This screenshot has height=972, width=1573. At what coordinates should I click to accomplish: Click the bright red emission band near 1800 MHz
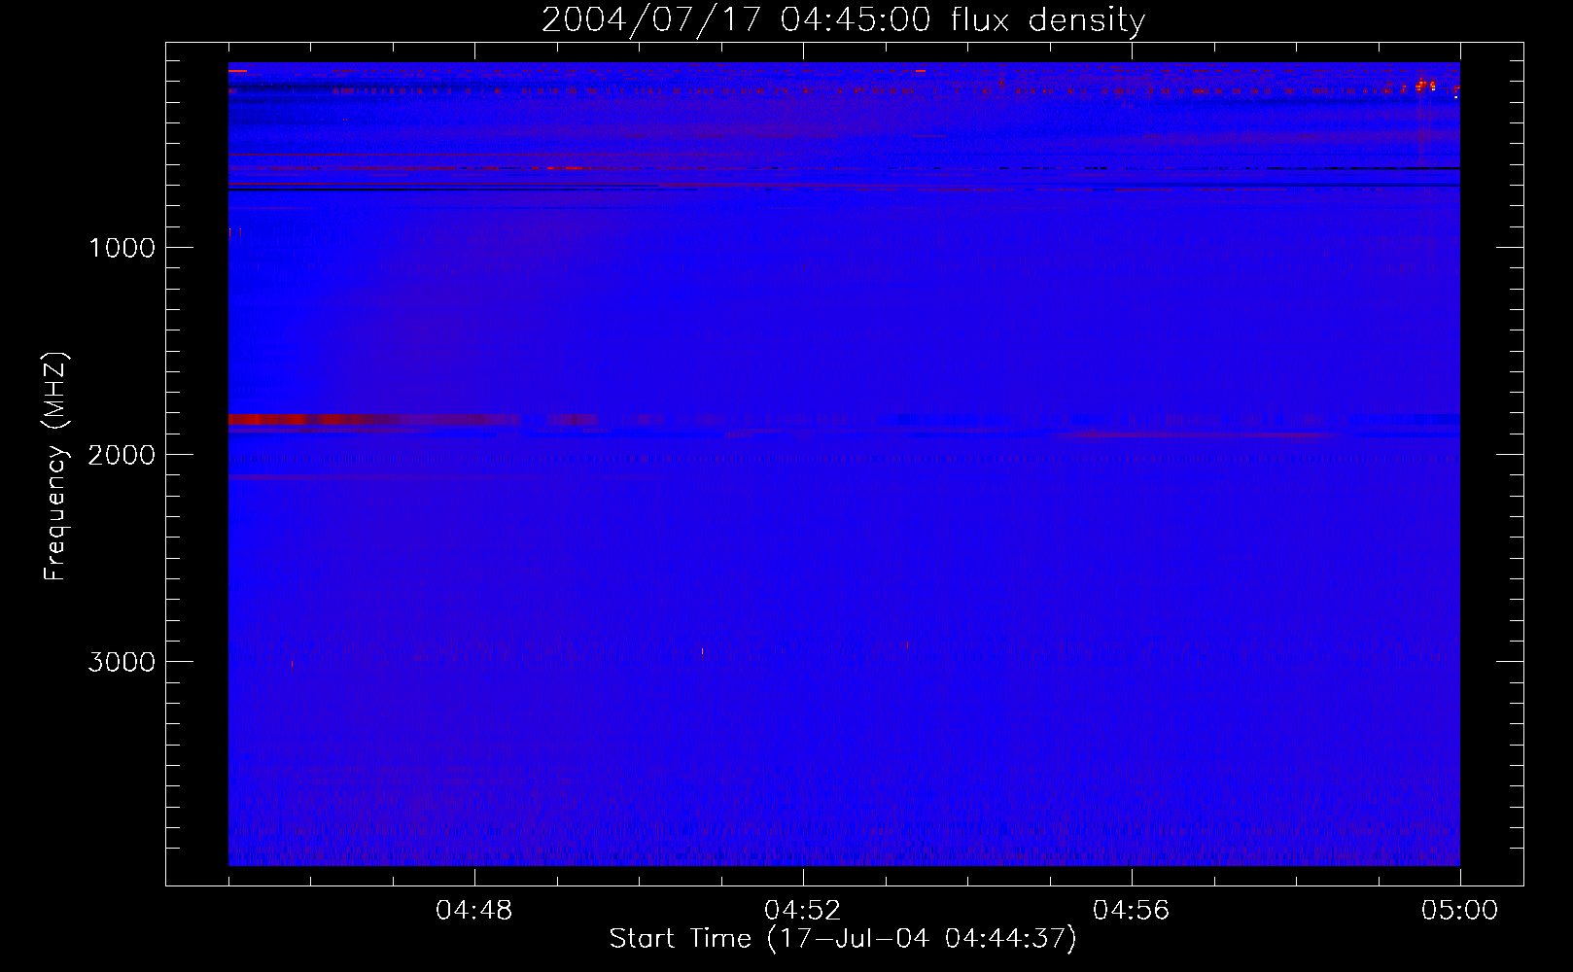point(374,420)
